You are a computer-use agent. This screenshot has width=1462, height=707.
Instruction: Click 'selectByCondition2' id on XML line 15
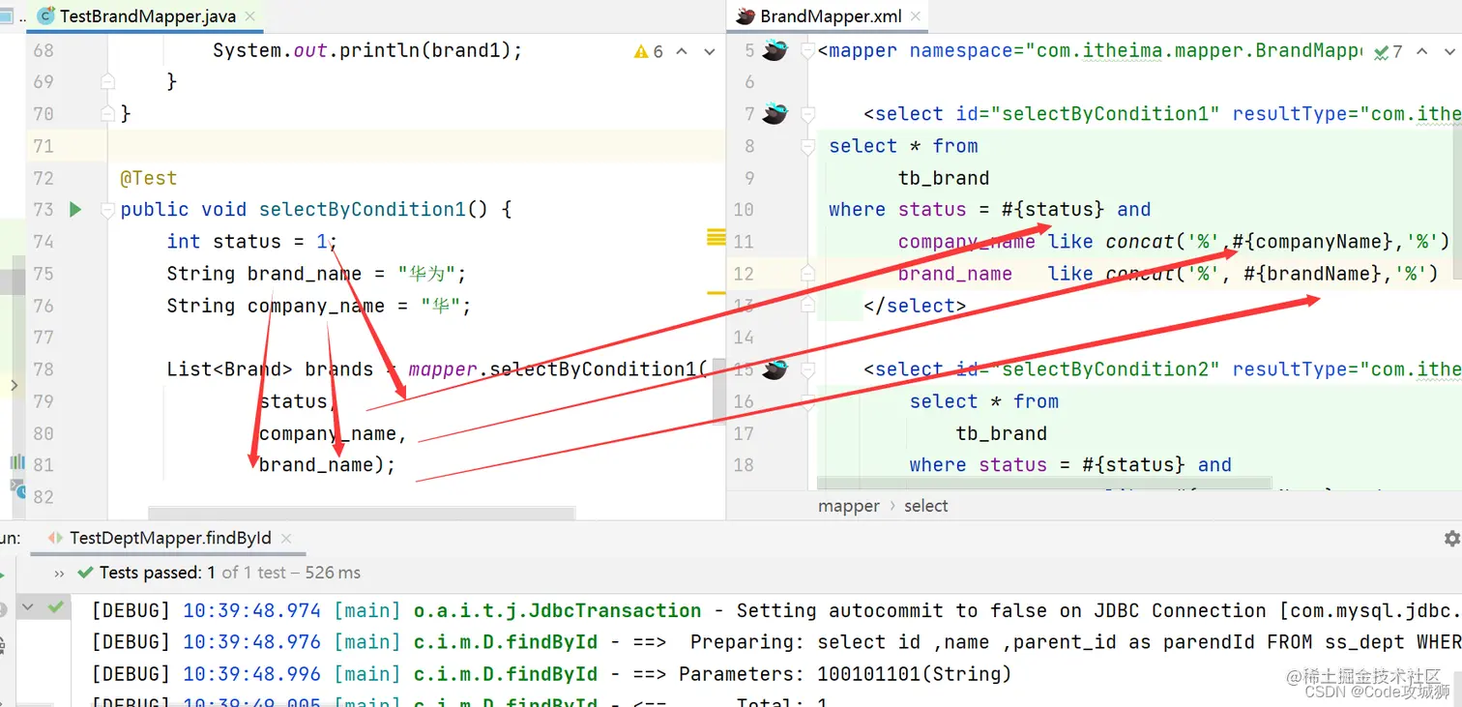point(1105,369)
